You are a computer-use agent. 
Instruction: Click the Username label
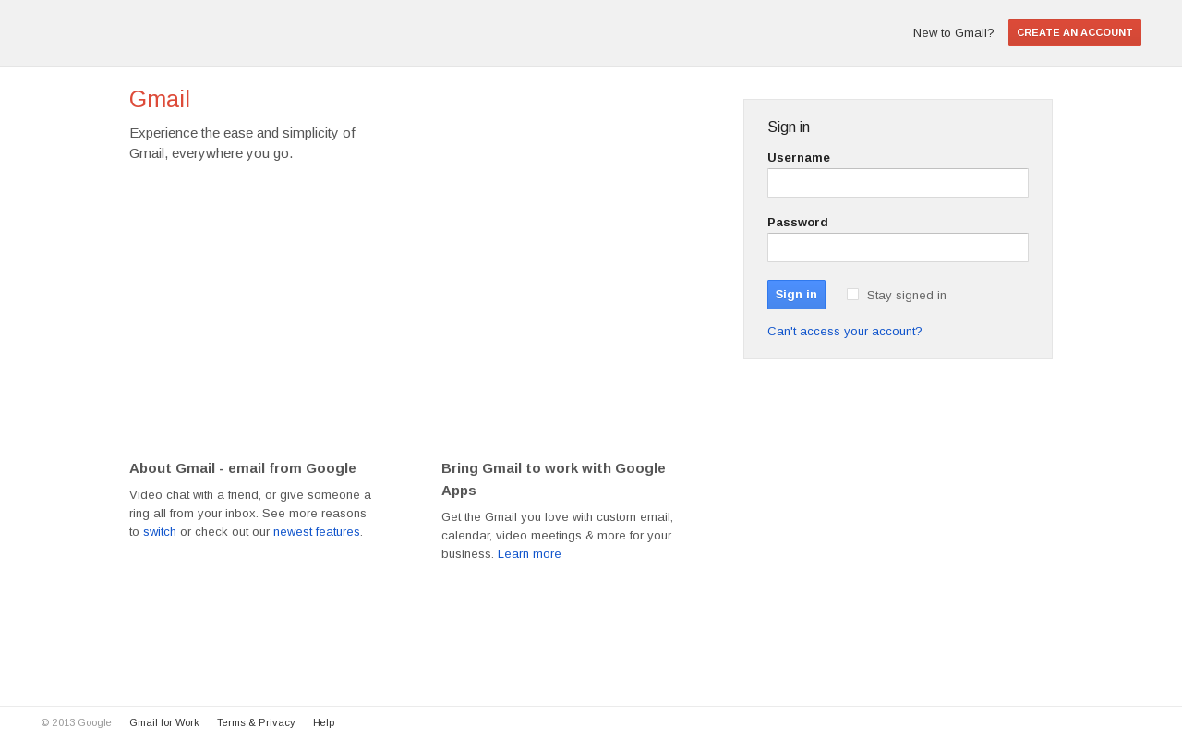tap(799, 158)
